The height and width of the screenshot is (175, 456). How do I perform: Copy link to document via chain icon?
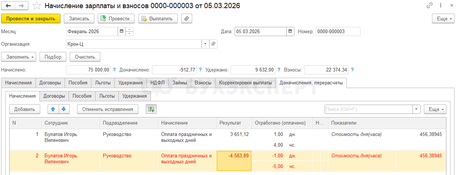coord(430,6)
